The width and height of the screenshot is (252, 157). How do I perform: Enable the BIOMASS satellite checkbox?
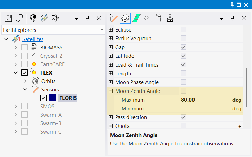[x=25, y=47]
